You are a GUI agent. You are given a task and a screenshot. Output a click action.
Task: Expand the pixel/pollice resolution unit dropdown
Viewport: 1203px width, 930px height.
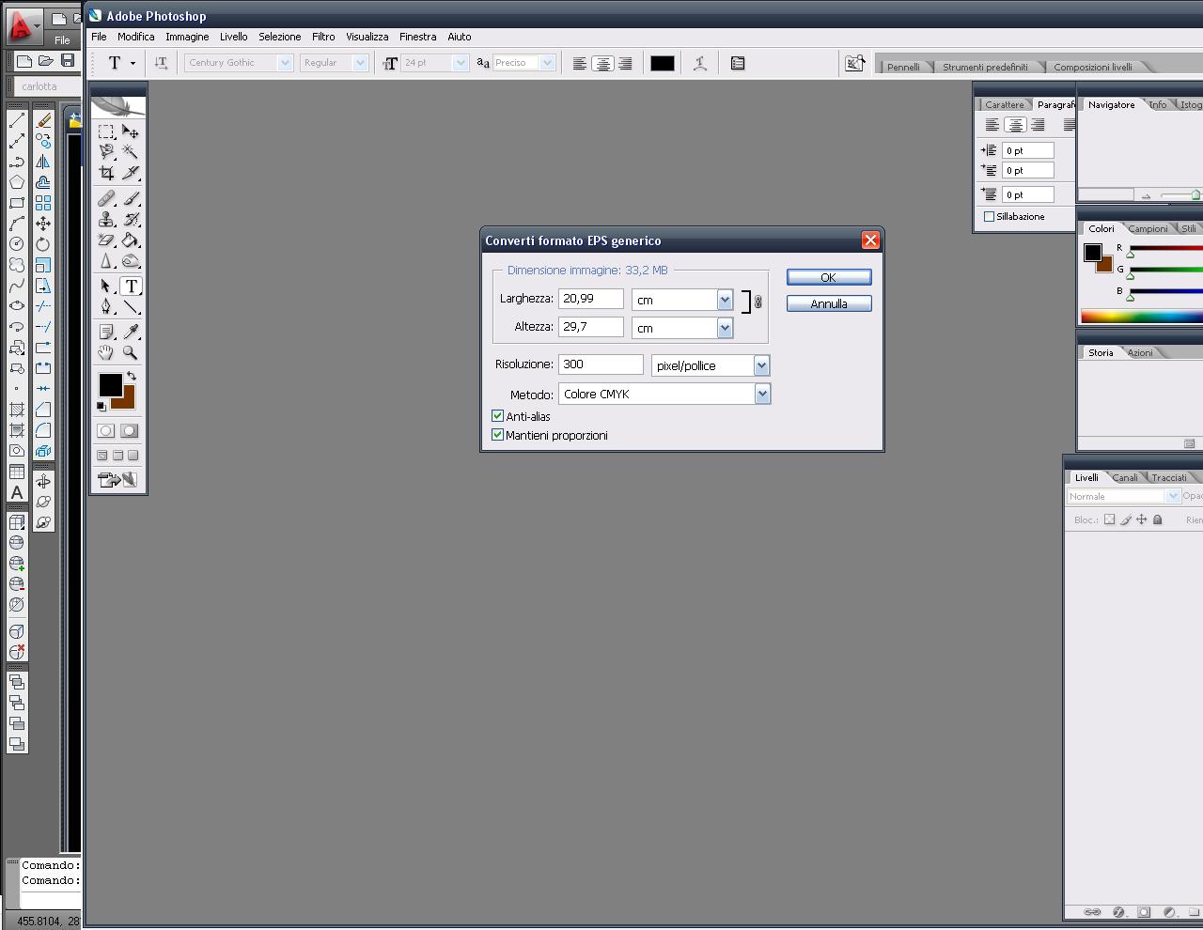point(761,365)
